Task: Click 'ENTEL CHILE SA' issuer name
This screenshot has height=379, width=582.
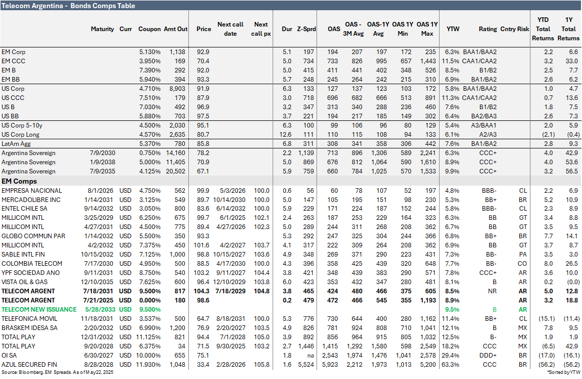Action: [x=25, y=209]
